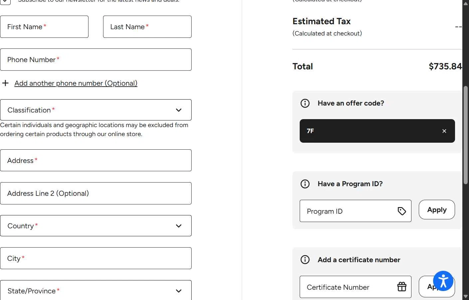
Task: Toggle the newsletter subscription checkbox
Action: point(5,1)
